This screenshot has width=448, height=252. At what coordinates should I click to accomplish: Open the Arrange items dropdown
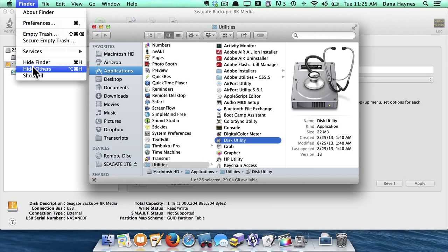[x=227, y=35]
